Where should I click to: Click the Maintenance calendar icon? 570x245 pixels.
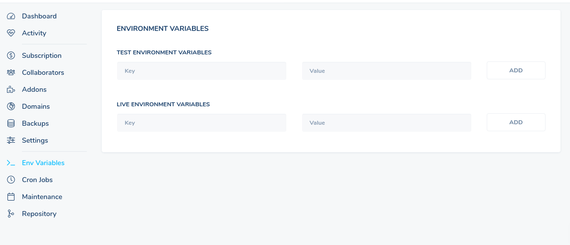coord(11,197)
